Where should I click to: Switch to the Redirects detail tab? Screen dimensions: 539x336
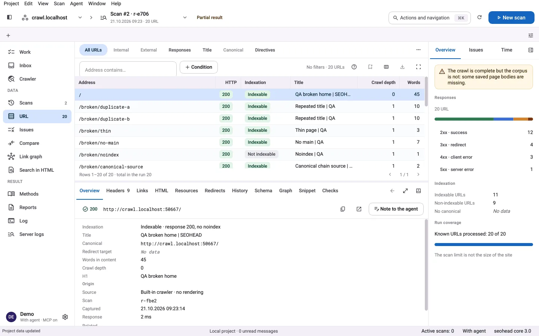(x=215, y=191)
